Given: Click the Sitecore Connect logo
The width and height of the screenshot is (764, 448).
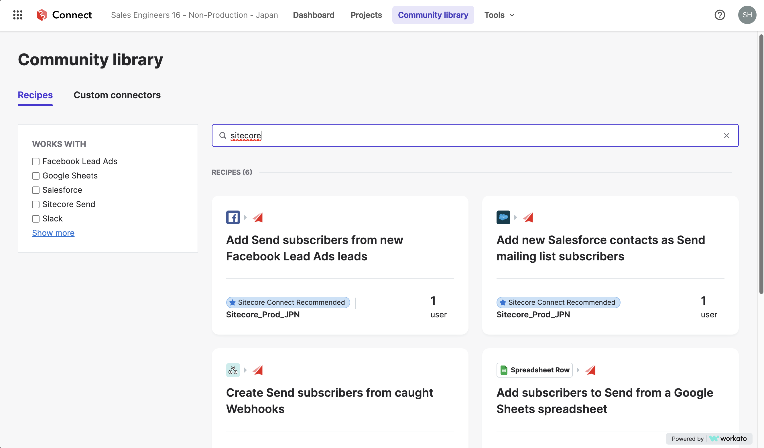Looking at the screenshot, I should [64, 15].
